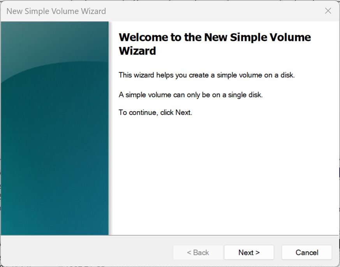Click the 'To continue, click Next.' text
The image size is (340, 267).
(155, 112)
